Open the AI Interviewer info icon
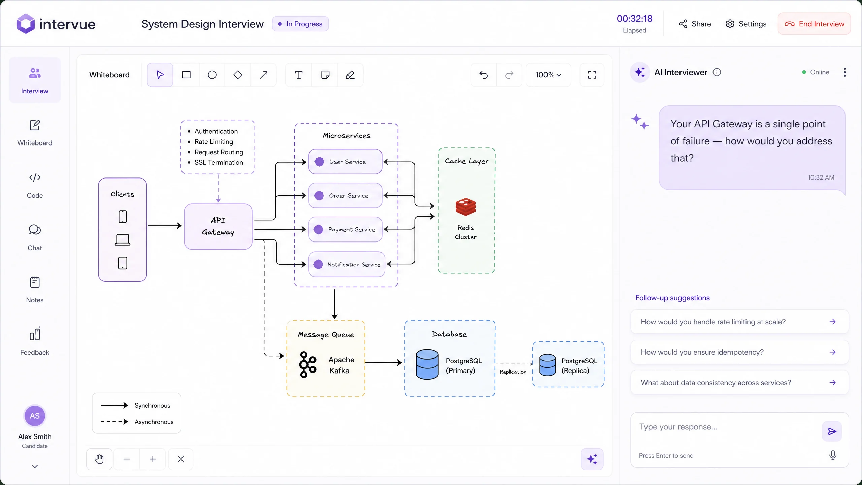This screenshot has height=485, width=862. 717,72
